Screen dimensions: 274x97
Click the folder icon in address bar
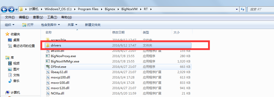(x=21, y=9)
